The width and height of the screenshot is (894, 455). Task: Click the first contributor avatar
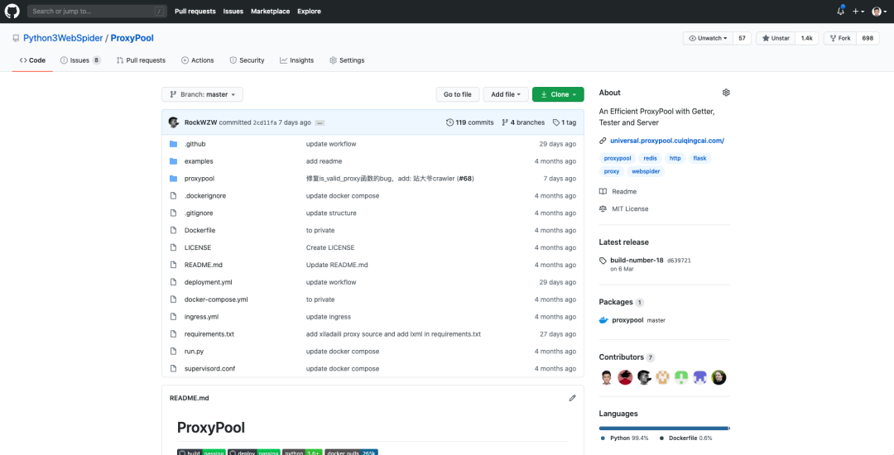(x=607, y=377)
